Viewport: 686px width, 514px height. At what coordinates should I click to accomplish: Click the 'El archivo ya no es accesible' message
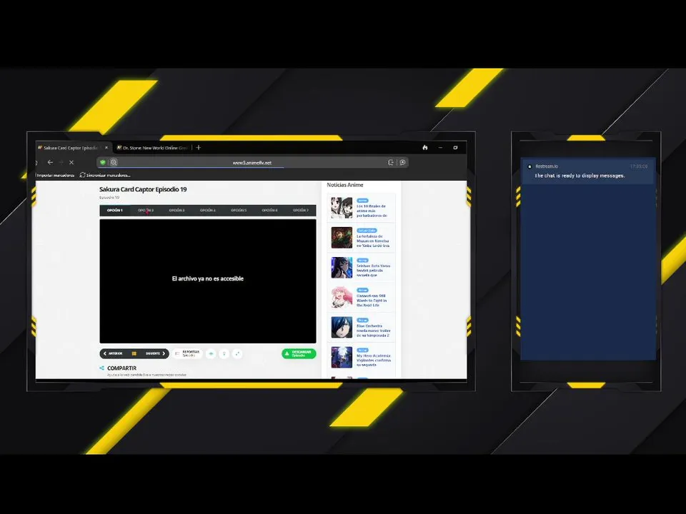208,278
